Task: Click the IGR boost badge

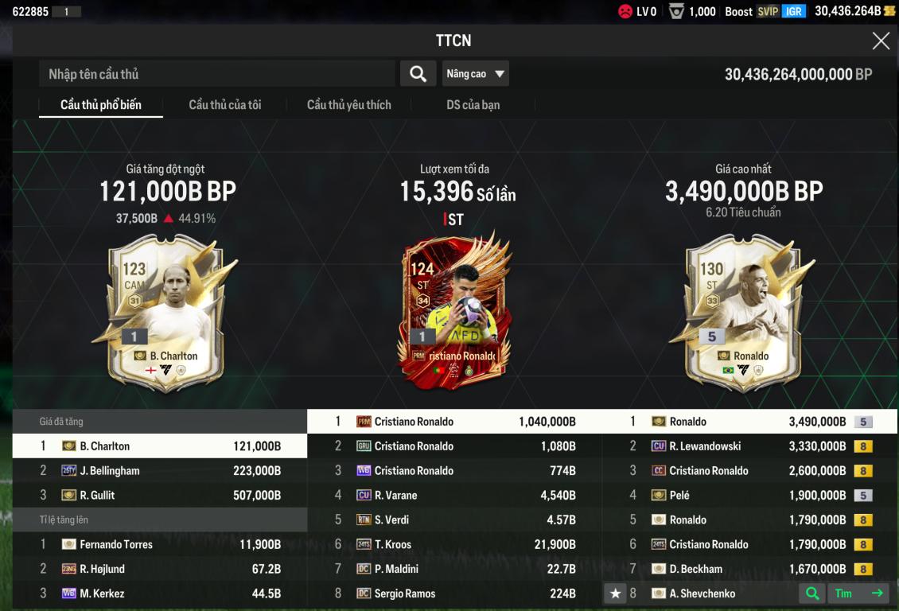Action: point(793,11)
